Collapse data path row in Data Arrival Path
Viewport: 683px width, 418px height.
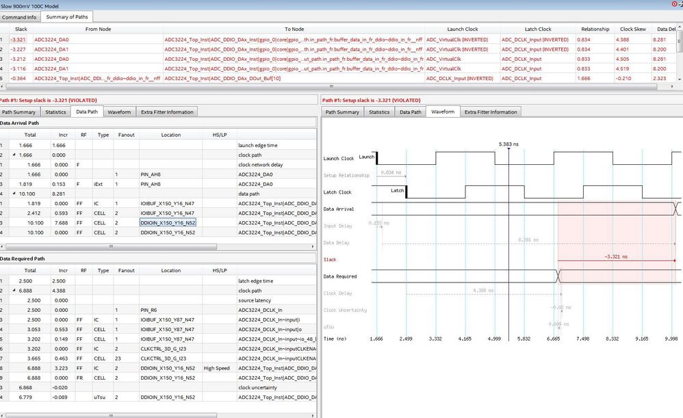click(x=15, y=194)
